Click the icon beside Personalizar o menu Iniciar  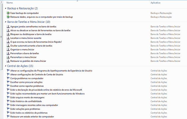tap(8, 57)
